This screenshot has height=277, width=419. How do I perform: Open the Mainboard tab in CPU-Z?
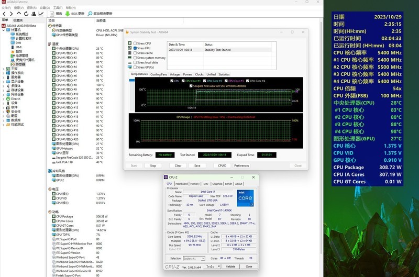tap(181, 184)
